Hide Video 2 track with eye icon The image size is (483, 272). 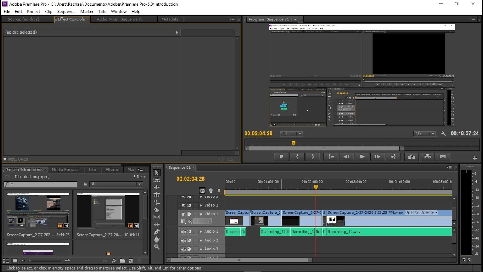pos(183,205)
